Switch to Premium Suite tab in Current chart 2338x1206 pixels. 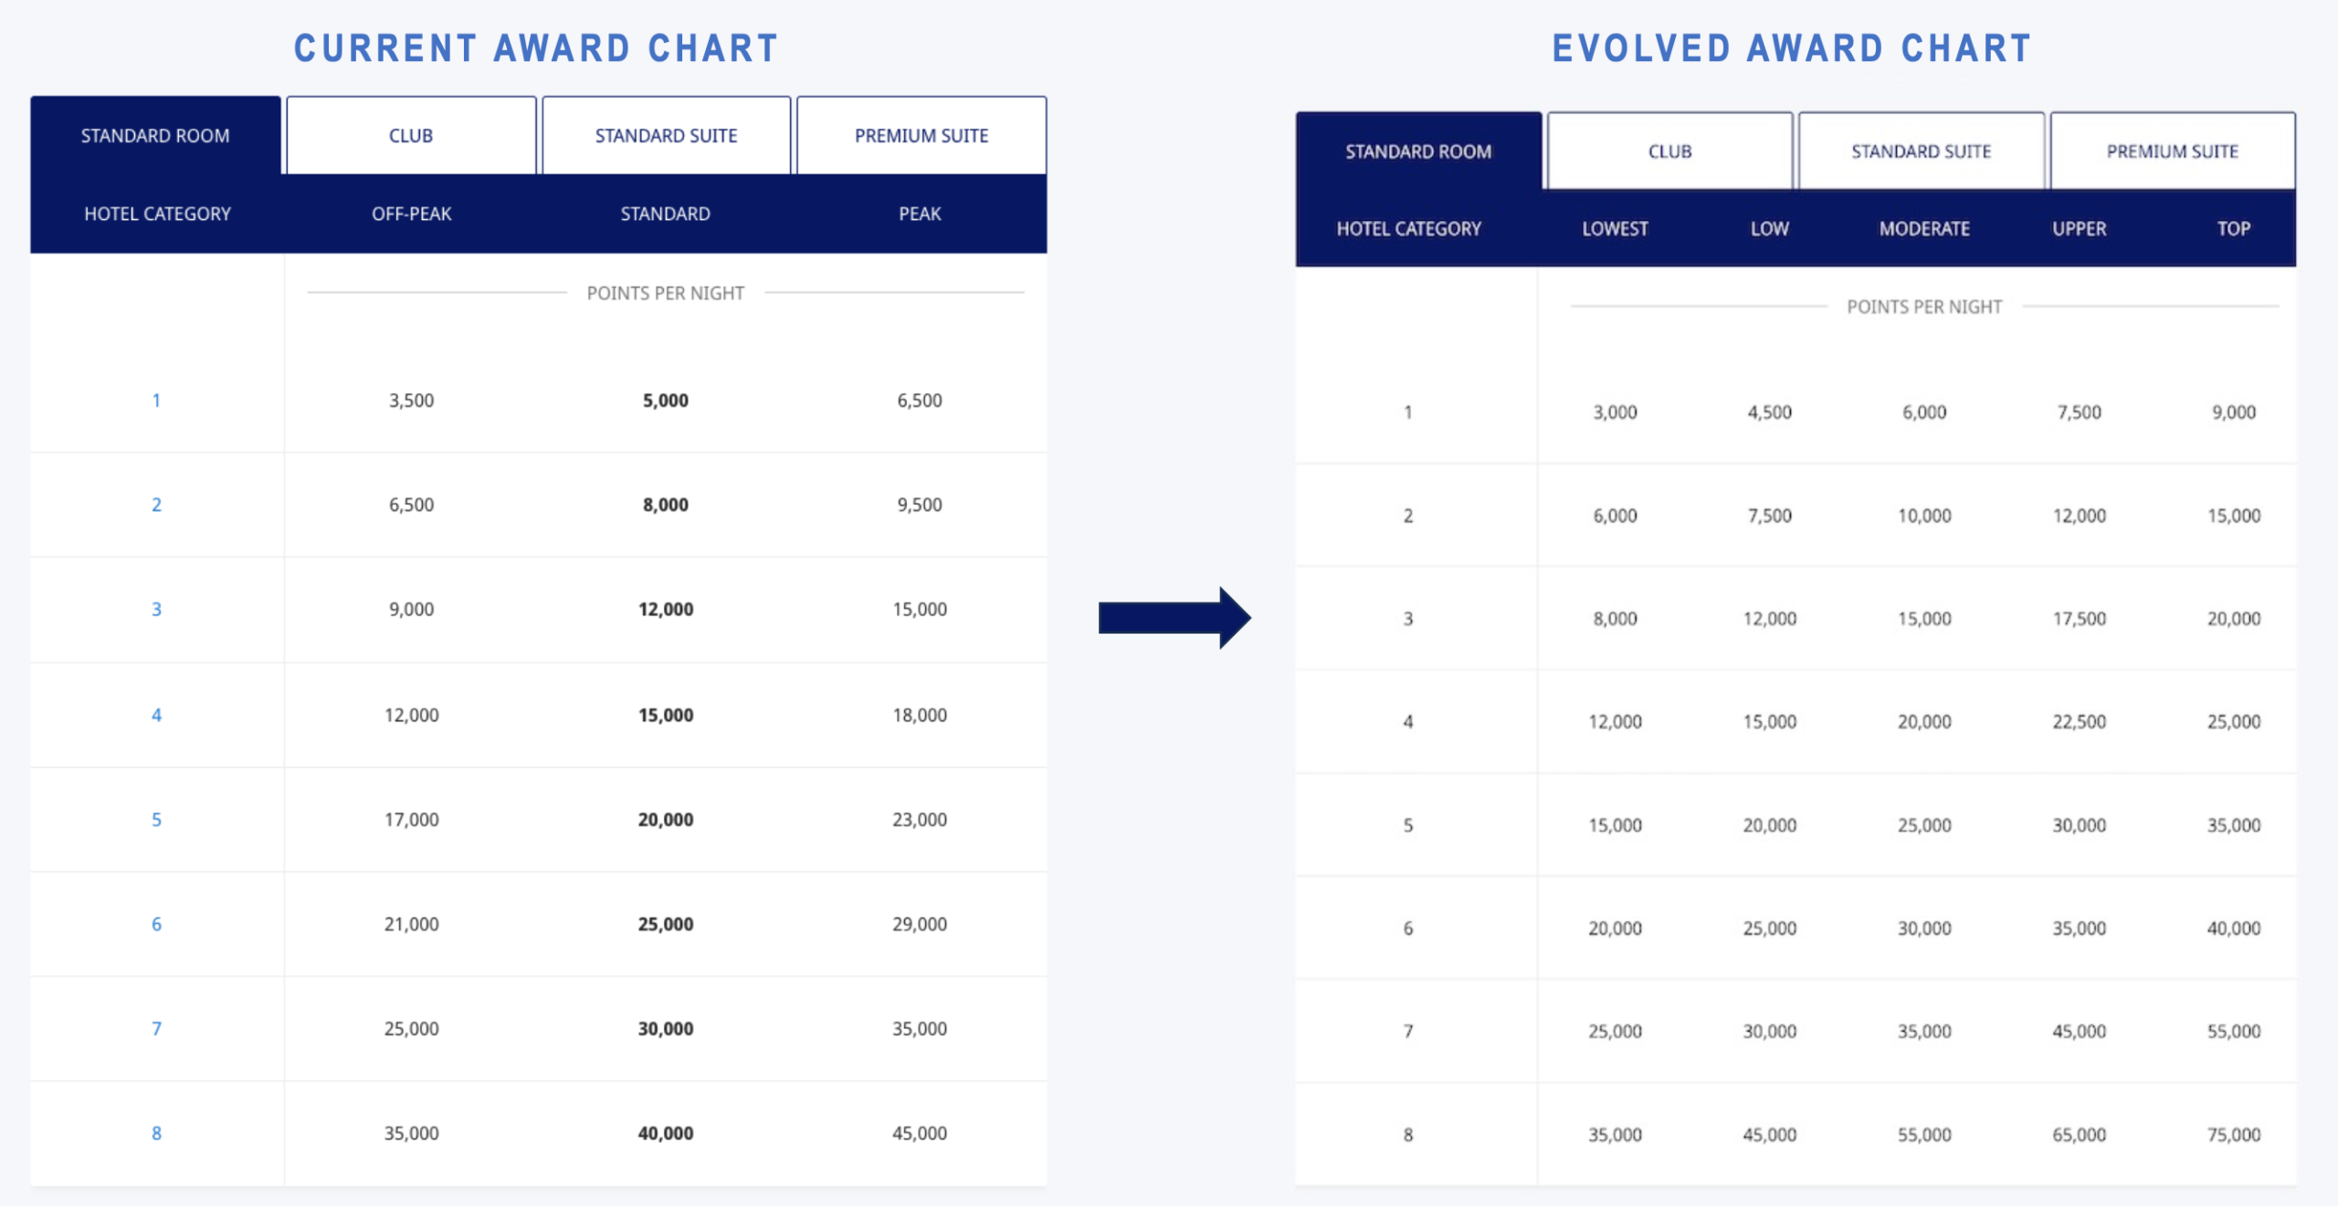click(922, 136)
